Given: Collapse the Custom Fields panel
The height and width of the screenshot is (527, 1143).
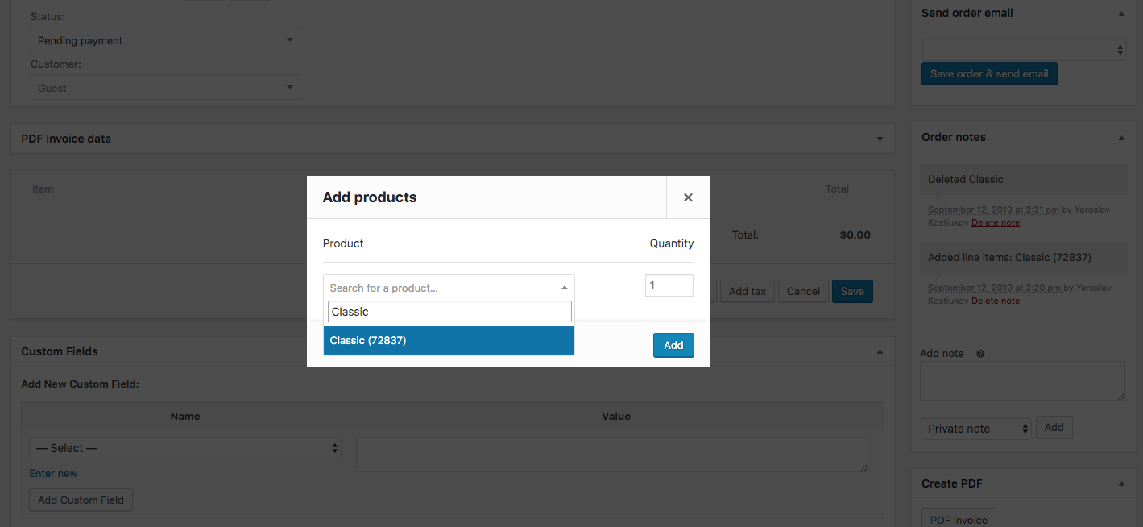Looking at the screenshot, I should click(880, 352).
